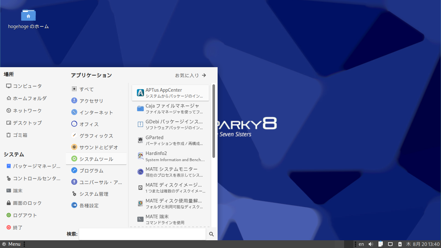Select the プログラム category
Screen dimensions: 441x248
point(96,170)
